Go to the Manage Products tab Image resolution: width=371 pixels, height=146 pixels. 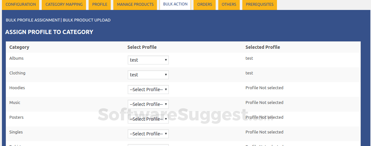point(135,4)
